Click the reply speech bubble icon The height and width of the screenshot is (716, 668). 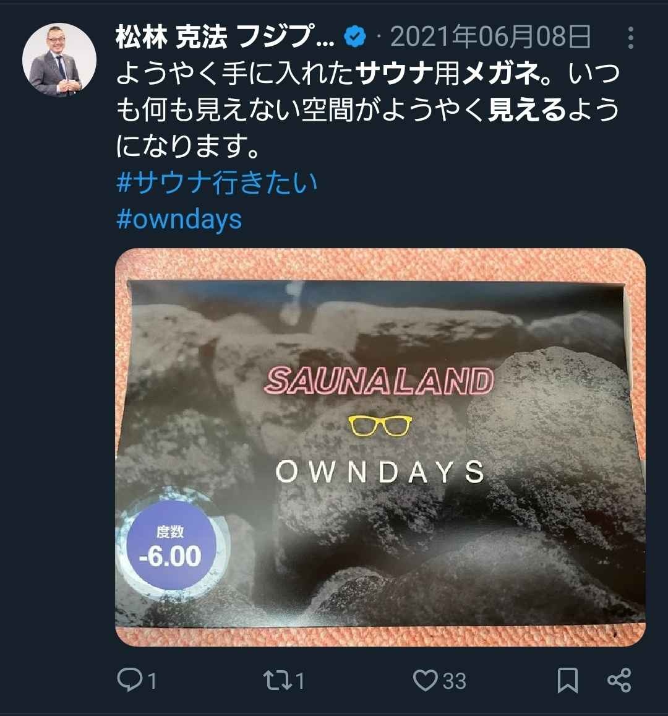[x=130, y=679]
